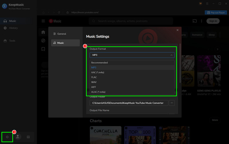Switch to the Music settings tab
The width and height of the screenshot is (229, 144).
point(66,43)
